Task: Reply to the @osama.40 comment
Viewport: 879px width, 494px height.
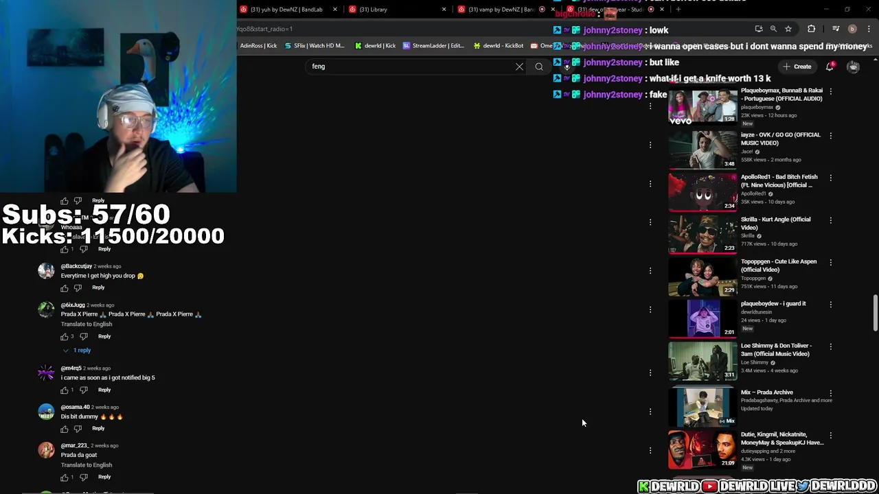Action: coord(98,428)
